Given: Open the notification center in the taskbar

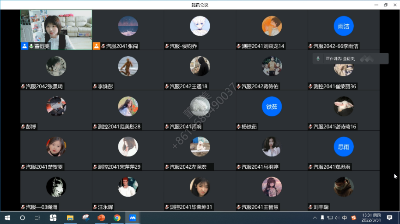Looking at the screenshot, I should [389, 218].
